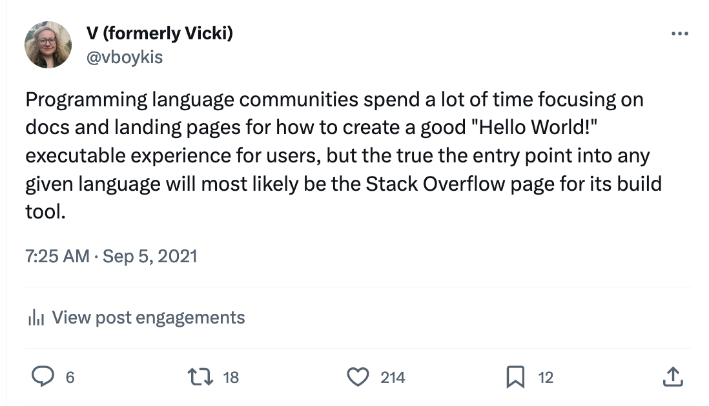Click the words "Stack Overflow" in the tweet
The height and width of the screenshot is (406, 709).
[435, 184]
